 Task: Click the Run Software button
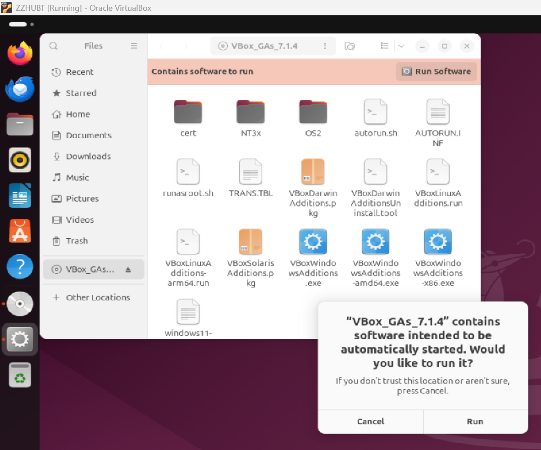pos(436,72)
